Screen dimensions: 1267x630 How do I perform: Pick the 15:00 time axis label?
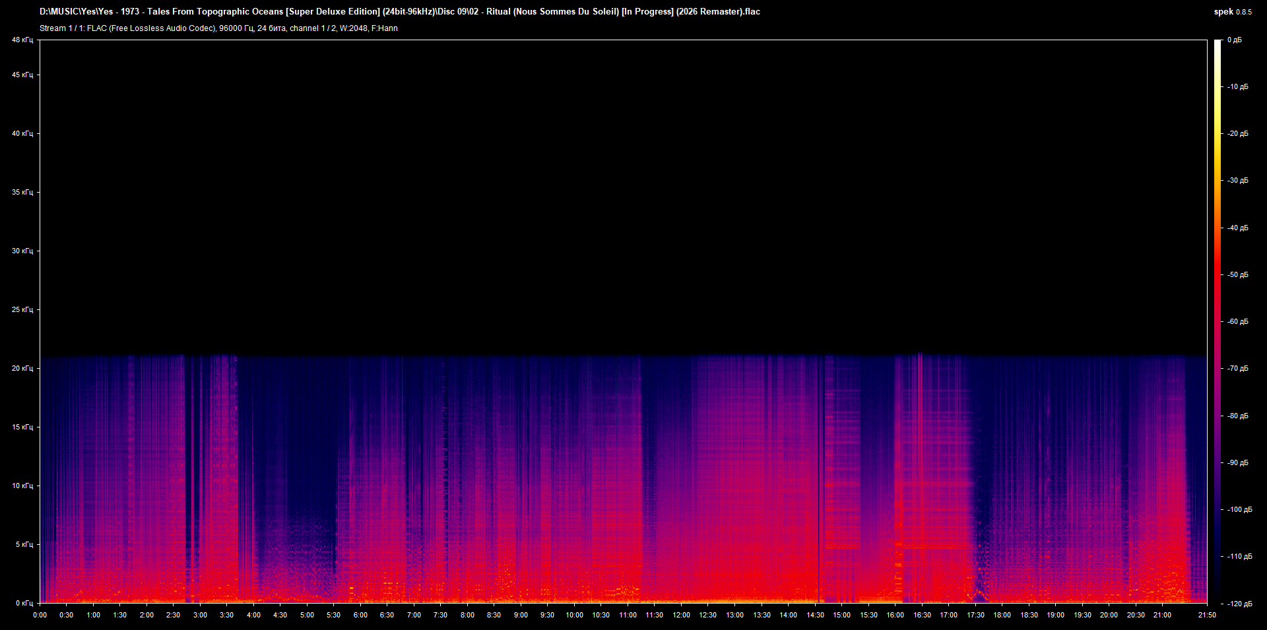(842, 615)
